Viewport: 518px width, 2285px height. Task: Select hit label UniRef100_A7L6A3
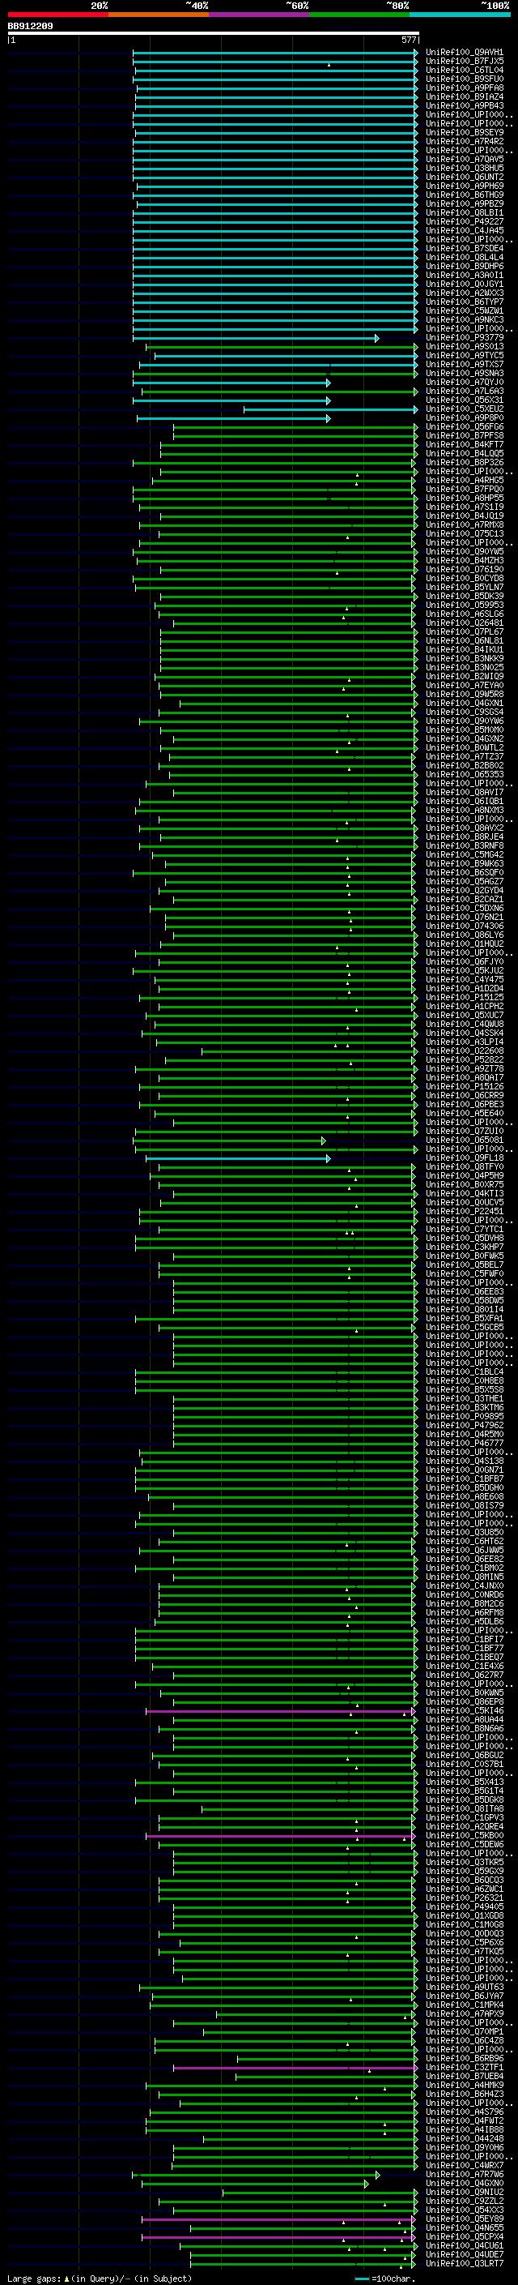coord(465,392)
